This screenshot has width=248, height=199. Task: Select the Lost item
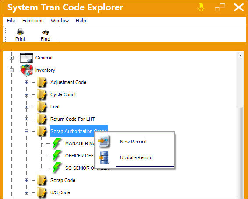[55, 107]
